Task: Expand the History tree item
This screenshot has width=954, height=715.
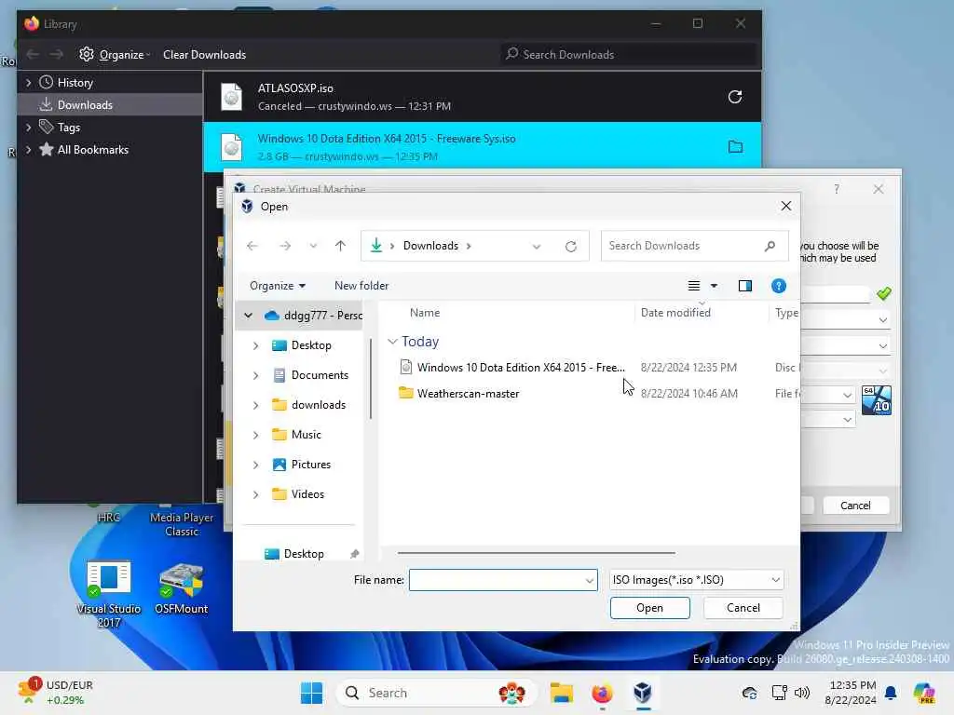Action: 28,83
